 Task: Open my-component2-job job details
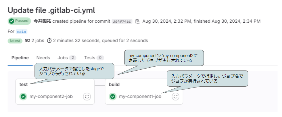pos(51,97)
